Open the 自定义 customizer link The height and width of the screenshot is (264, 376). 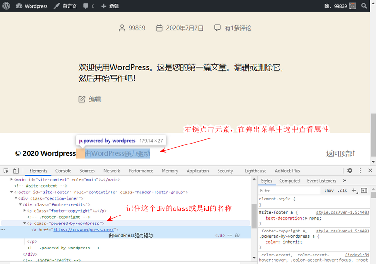65,6
